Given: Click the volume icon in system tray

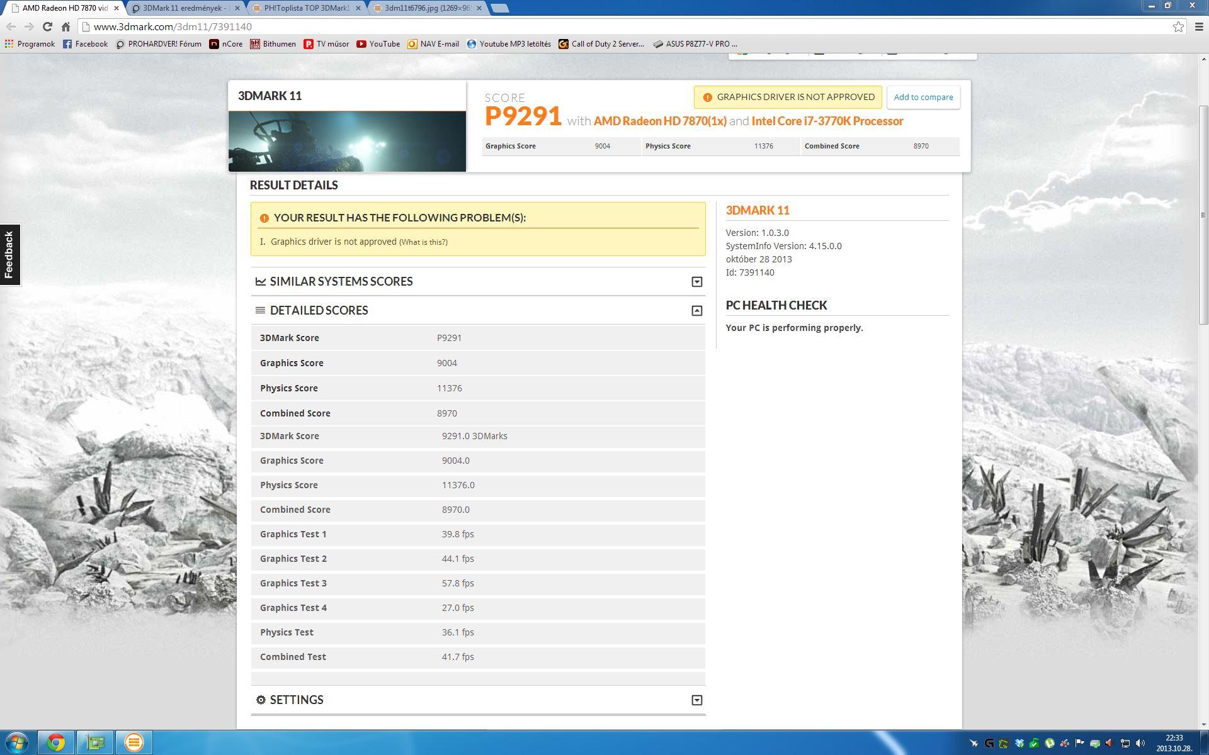Looking at the screenshot, I should tap(1140, 743).
